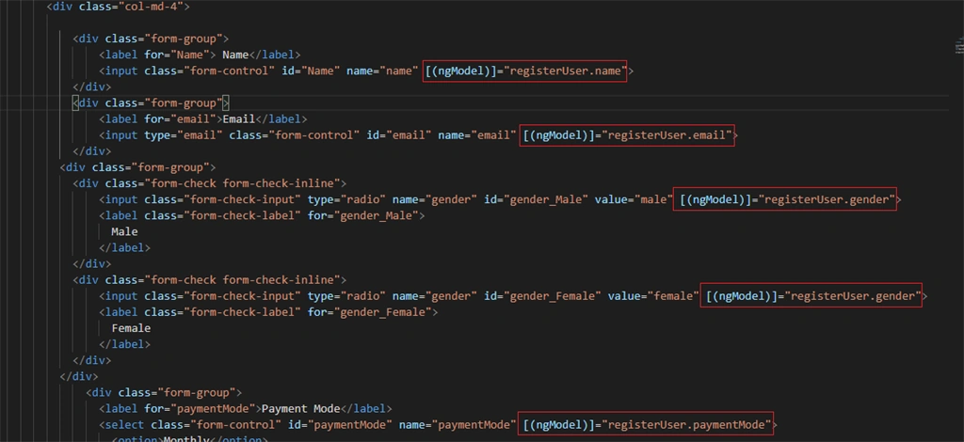964x442 pixels.
Task: Click the name="email" attribute
Action: pos(477,135)
